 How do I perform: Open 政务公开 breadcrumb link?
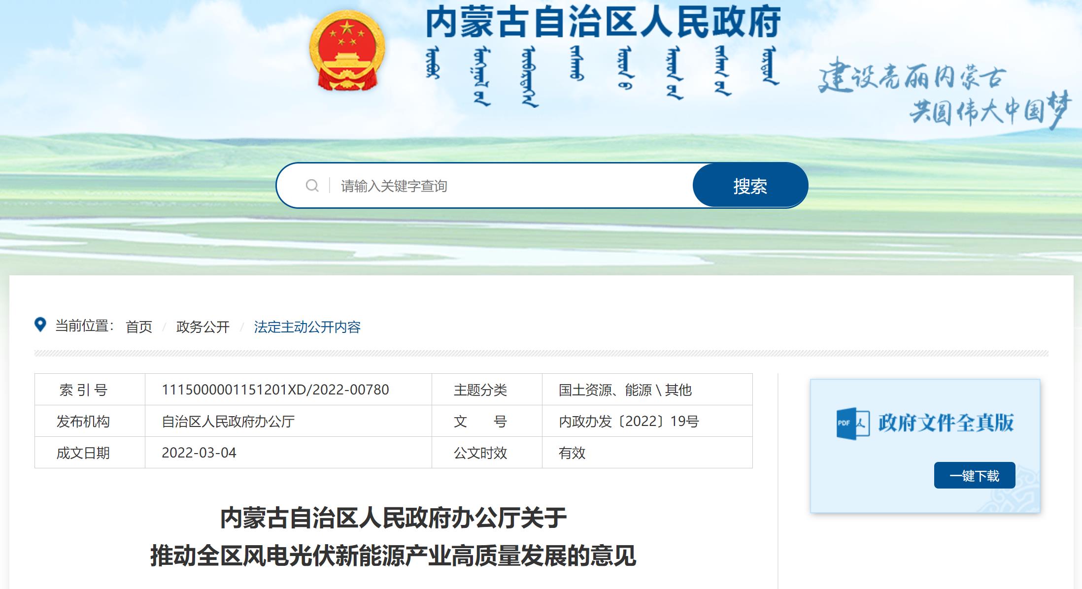[203, 327]
